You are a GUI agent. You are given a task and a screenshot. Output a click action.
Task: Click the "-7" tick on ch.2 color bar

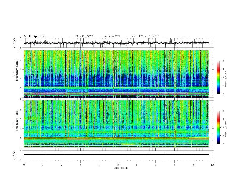pos(223,144)
